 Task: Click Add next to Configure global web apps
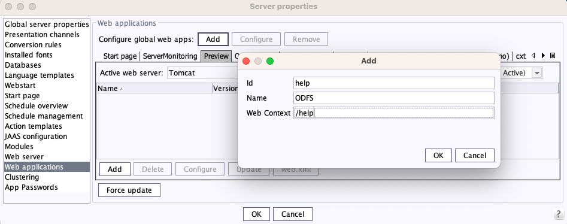(x=213, y=39)
